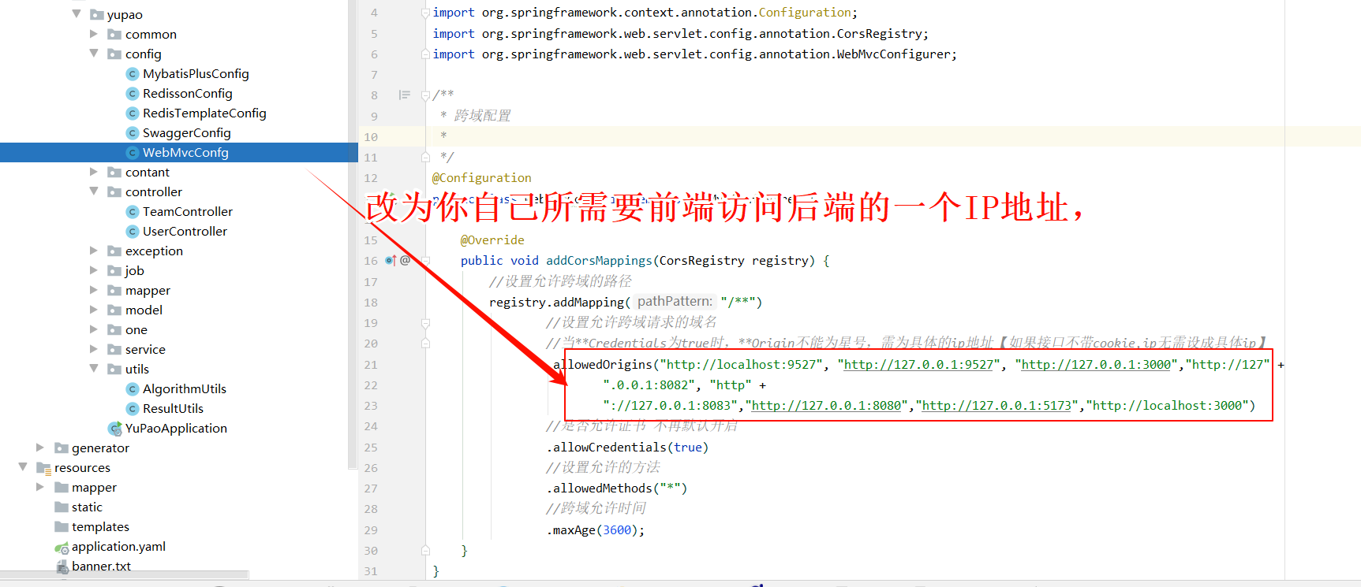
Task: Open the SwaggerConfig file
Action: 187,133
